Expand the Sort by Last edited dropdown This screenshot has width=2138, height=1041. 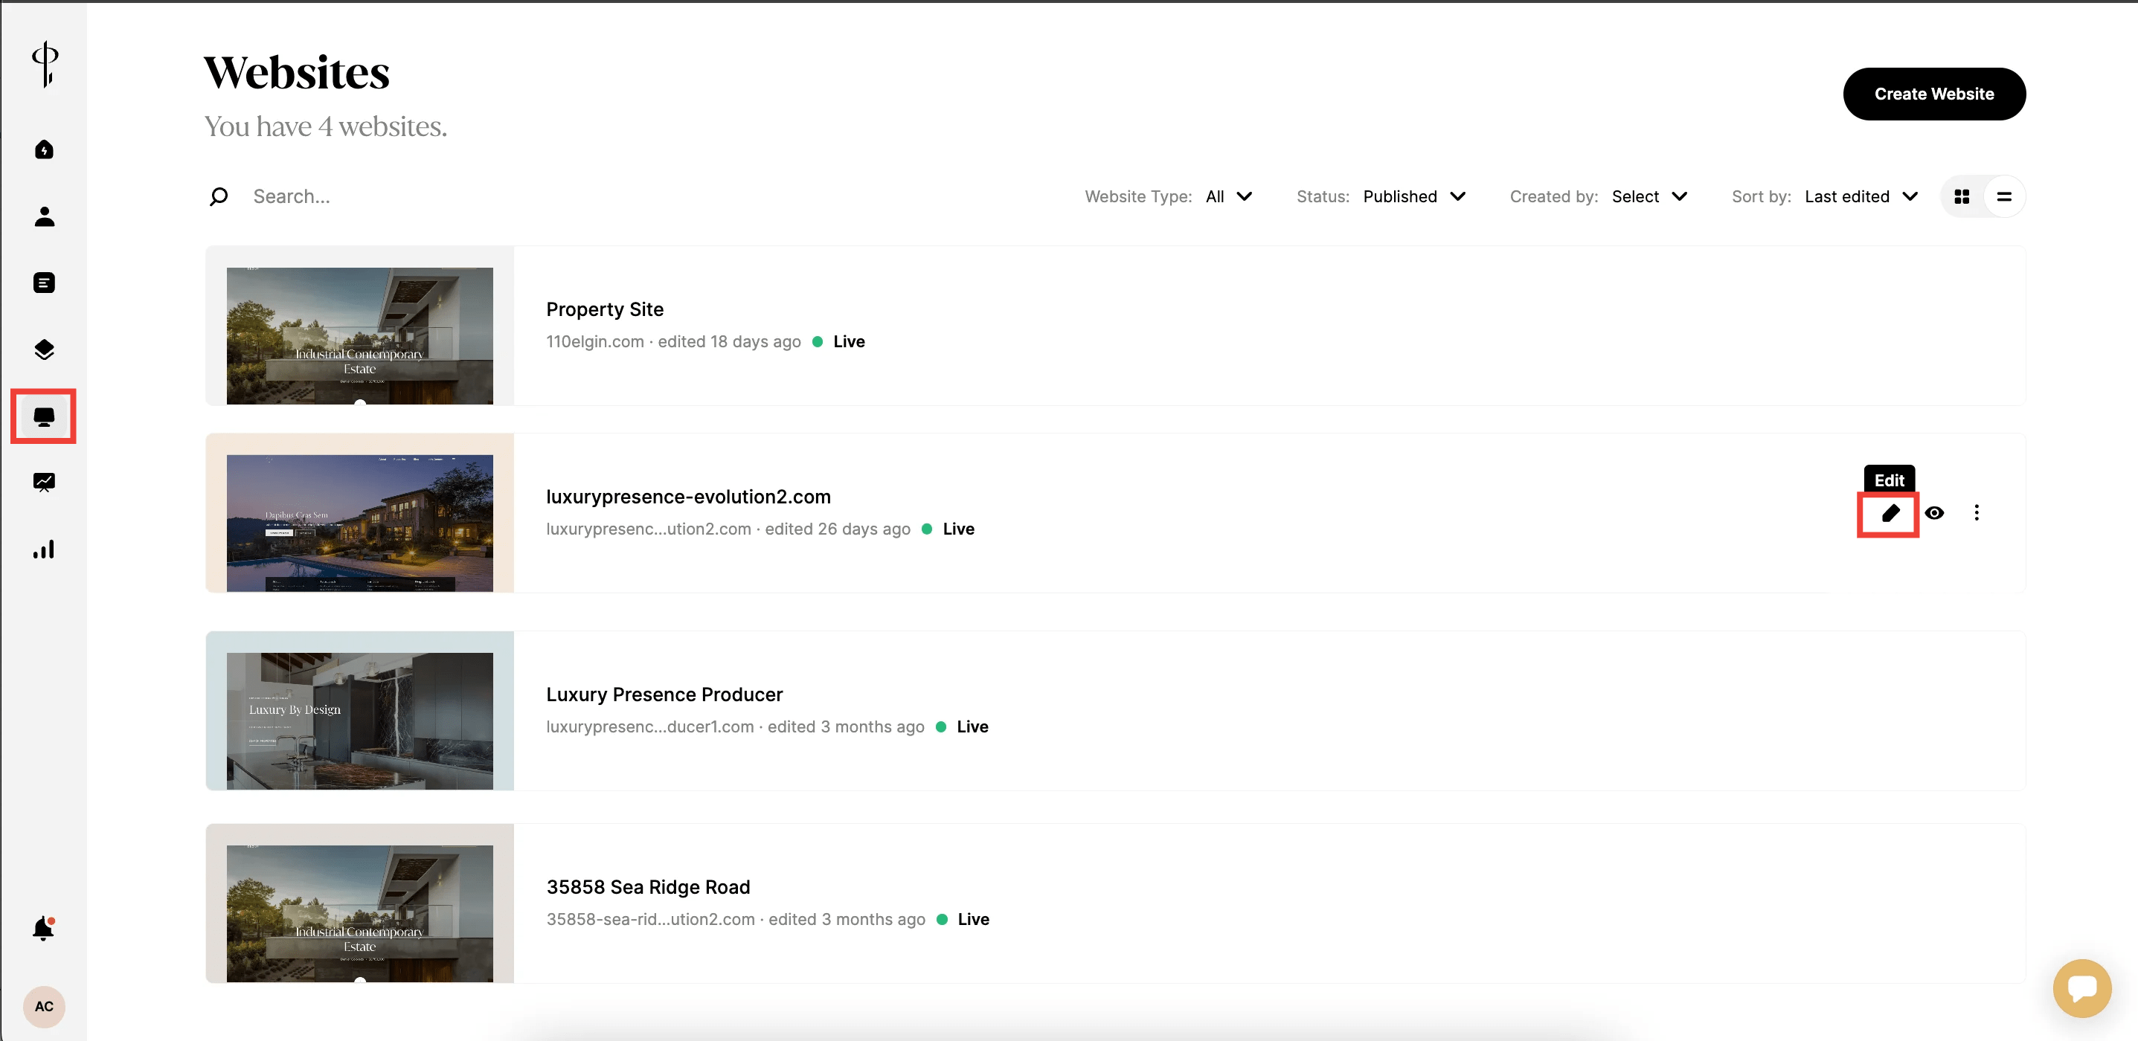pyautogui.click(x=1860, y=196)
